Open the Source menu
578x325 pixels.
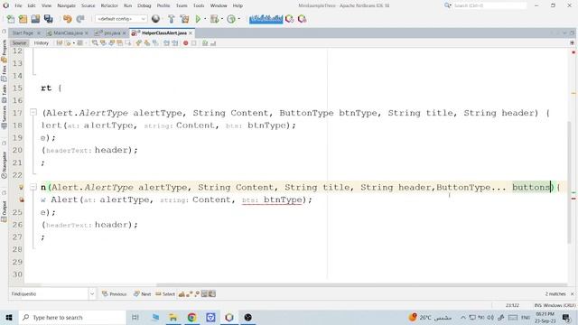88,6
